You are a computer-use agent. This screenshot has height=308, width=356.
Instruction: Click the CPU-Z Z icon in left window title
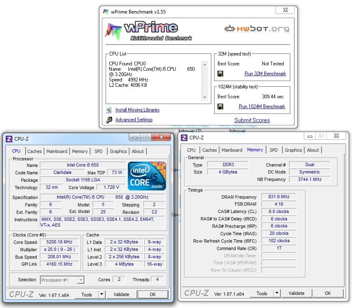[x=9, y=139]
